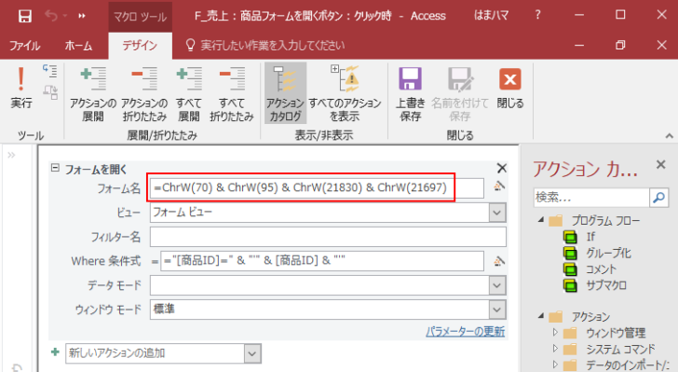The image size is (678, 372).
Task: Click the フォーム名 expression field
Action: click(x=317, y=187)
